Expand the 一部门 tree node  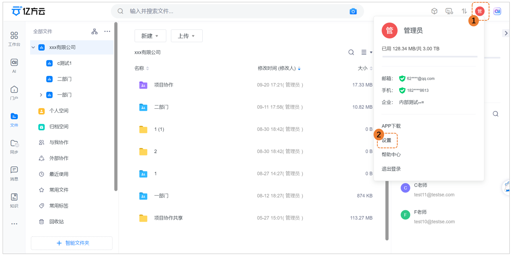coord(41,95)
